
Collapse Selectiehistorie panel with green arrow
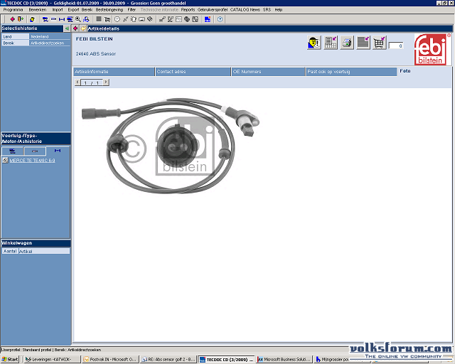(67, 28)
